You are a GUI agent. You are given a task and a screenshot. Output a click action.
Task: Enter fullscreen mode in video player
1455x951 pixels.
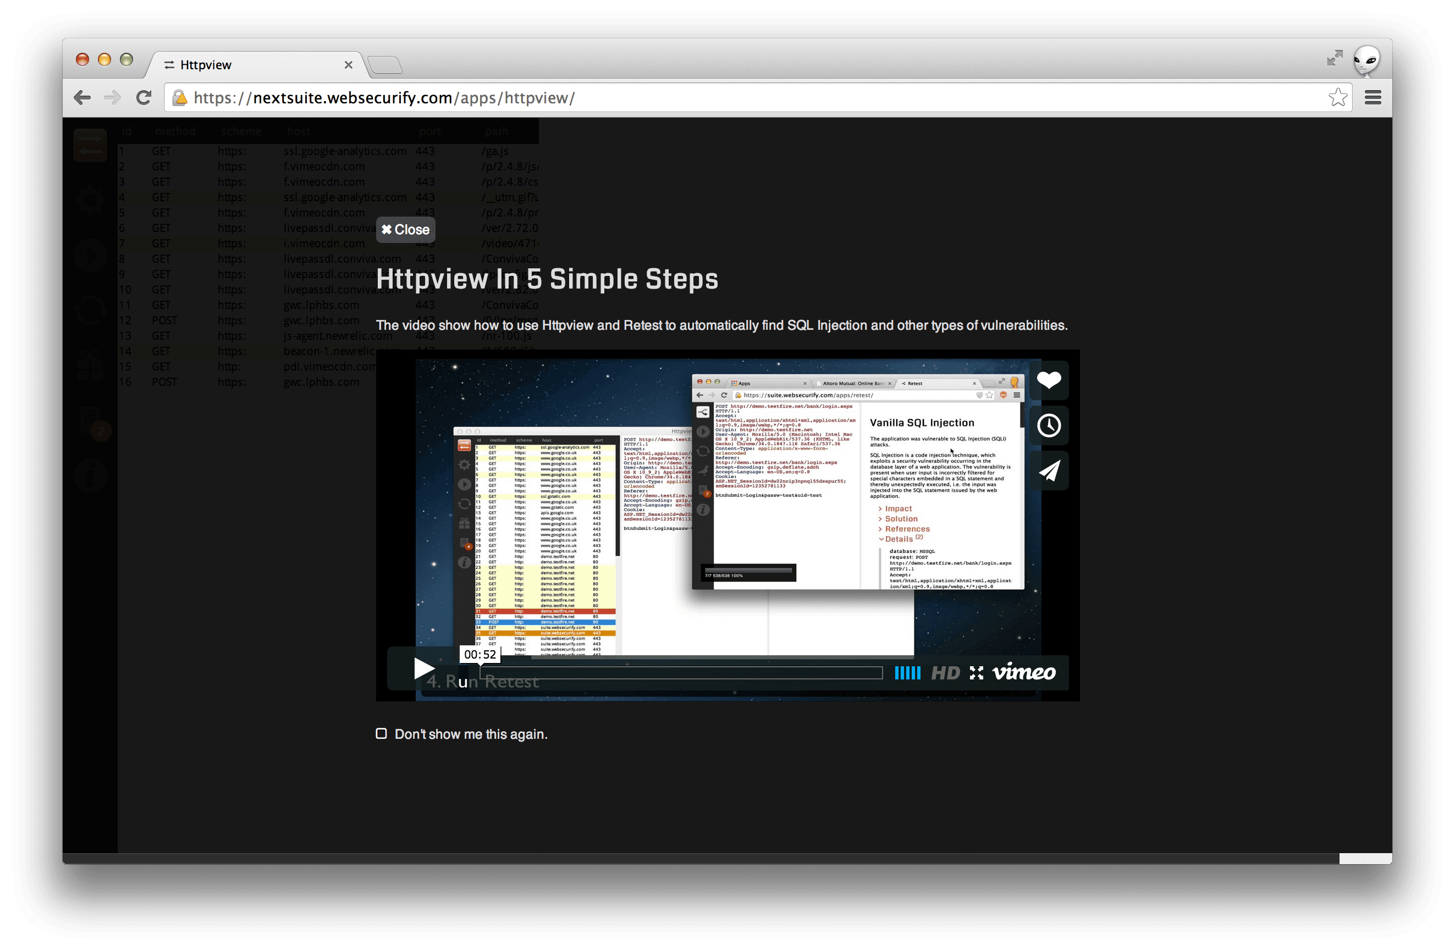point(976,673)
